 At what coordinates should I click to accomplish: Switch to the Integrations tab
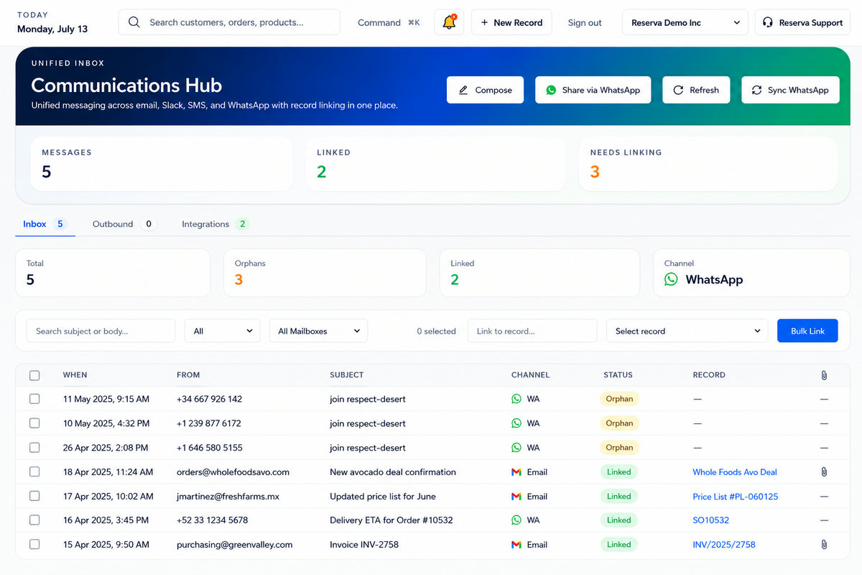point(214,224)
